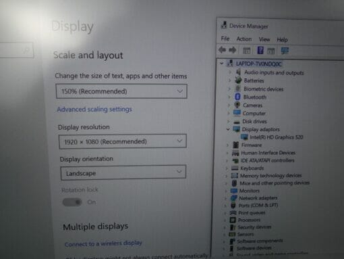Click the Scan for hardware changes monitor icon
Screen dimensions: 344x259
tap(285, 51)
